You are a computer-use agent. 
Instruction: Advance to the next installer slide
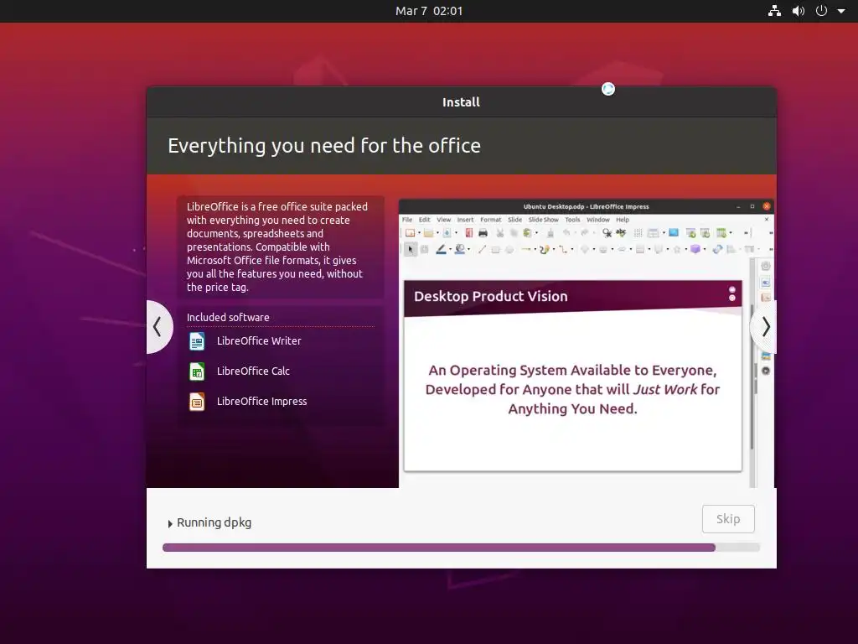[764, 326]
